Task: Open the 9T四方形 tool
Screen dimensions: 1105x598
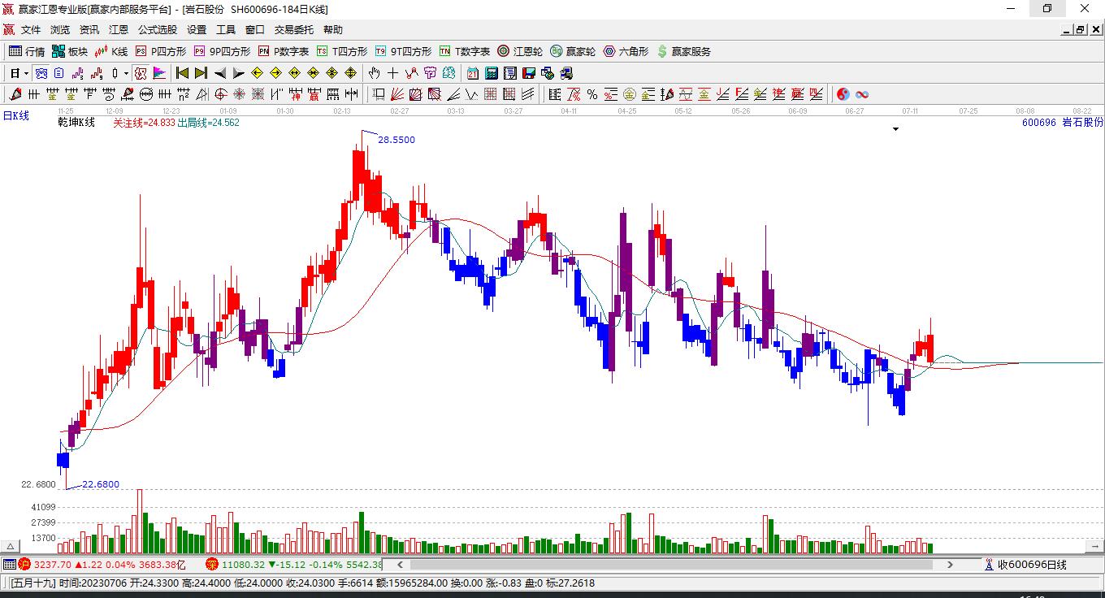Action: [403, 51]
